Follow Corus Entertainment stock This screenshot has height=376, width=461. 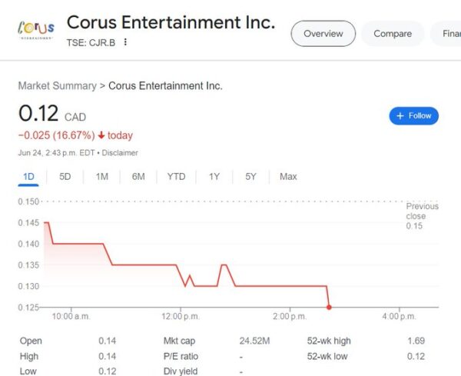pos(413,115)
